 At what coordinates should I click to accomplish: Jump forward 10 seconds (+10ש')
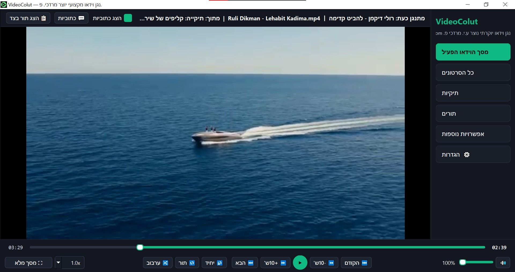(275, 263)
